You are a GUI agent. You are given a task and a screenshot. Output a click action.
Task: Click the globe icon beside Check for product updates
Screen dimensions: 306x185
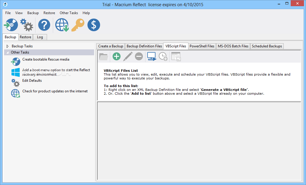pos(16,93)
